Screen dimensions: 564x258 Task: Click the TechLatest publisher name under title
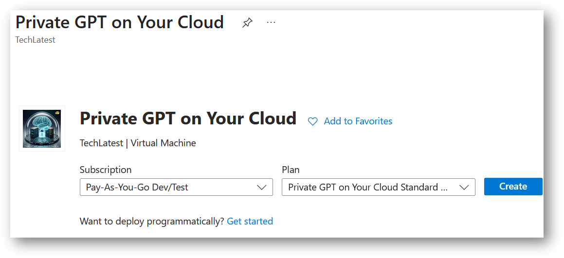[36, 40]
